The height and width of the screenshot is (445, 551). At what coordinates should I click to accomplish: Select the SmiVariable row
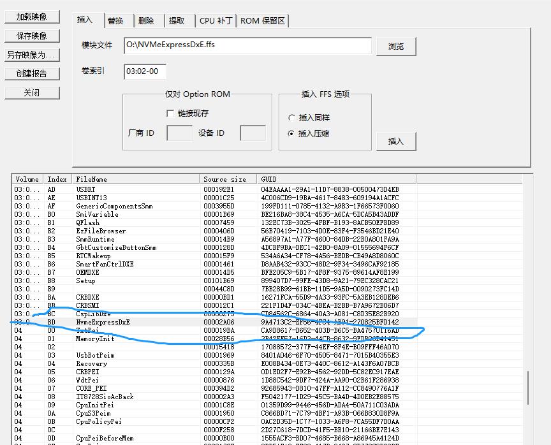[214, 214]
